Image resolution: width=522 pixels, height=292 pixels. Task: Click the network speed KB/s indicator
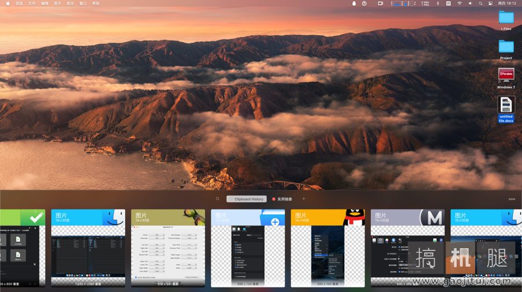click(x=425, y=3)
